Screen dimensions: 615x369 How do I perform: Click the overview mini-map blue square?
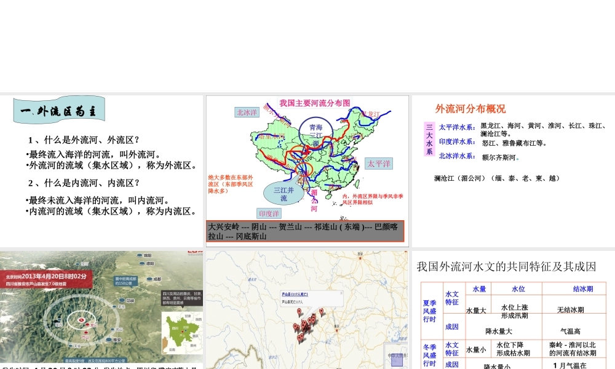397,361
